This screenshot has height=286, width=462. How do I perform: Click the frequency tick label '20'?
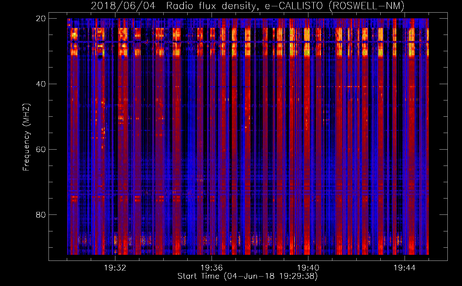click(41, 19)
